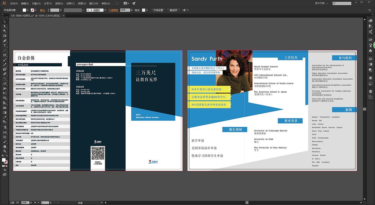Select the Eyedropper tool

click(5, 118)
